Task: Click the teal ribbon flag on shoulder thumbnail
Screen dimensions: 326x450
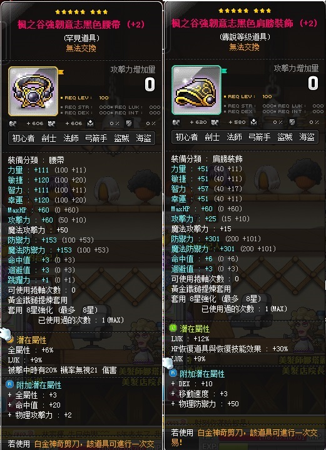Action: click(224, 71)
